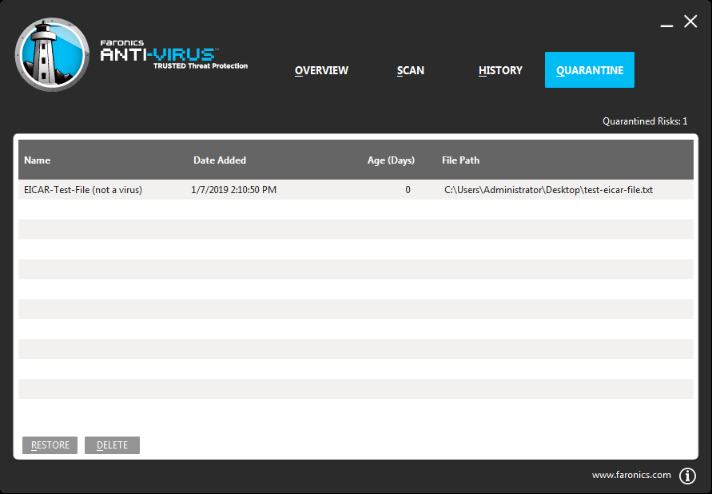Sort by the Date Added column header
This screenshot has width=712, height=494.
tap(220, 160)
